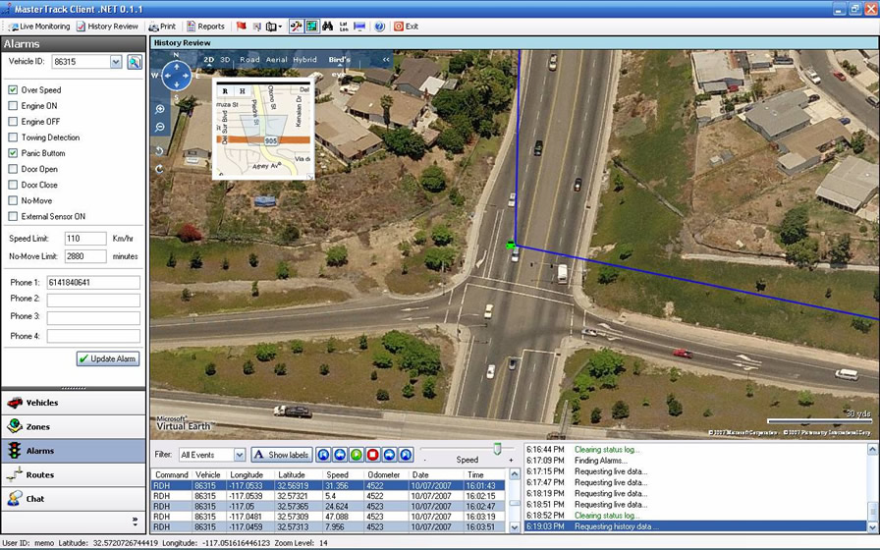
Task: Switch to History Review view
Action: click(107, 27)
